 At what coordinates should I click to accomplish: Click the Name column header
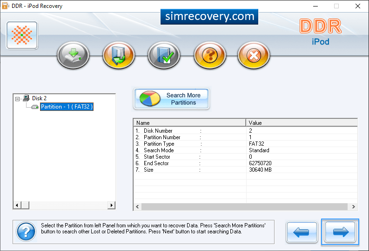(x=190, y=122)
